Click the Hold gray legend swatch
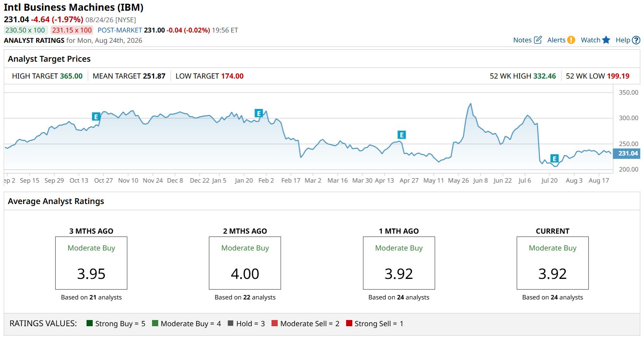The width and height of the screenshot is (644, 341). pos(230,323)
